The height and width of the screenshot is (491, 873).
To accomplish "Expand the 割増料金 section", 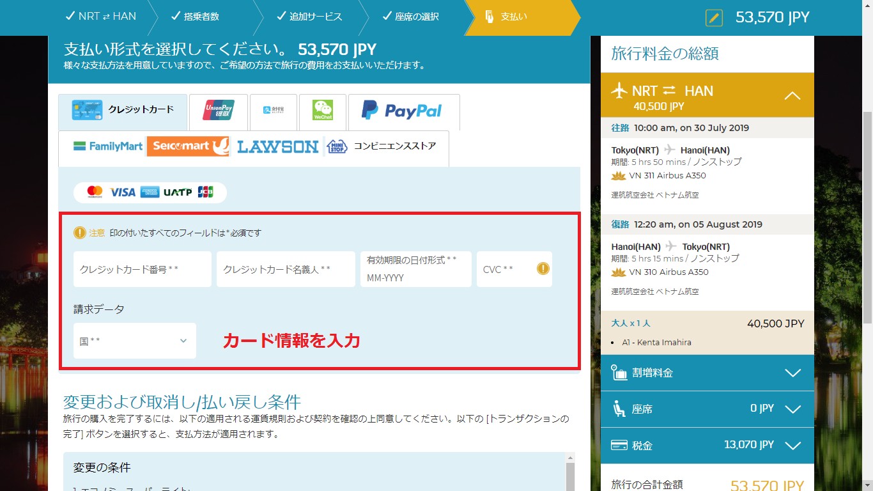I will tap(792, 373).
